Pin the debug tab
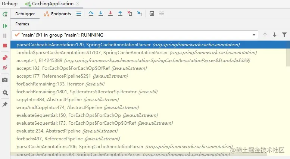 point(5,104)
